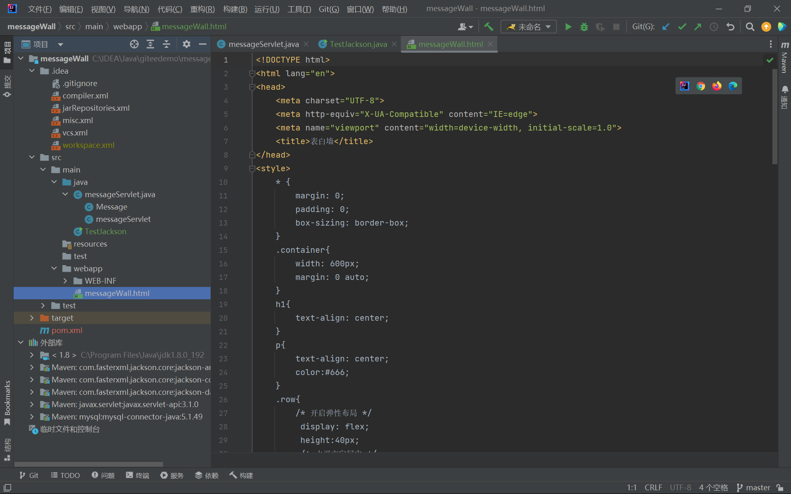Toggle the 依赖 dependencies tool window
The height and width of the screenshot is (494, 791).
click(207, 475)
